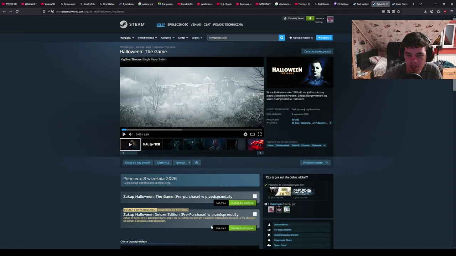Click Zainstaluj Steam button
456x256 pixels.
click(x=294, y=18)
